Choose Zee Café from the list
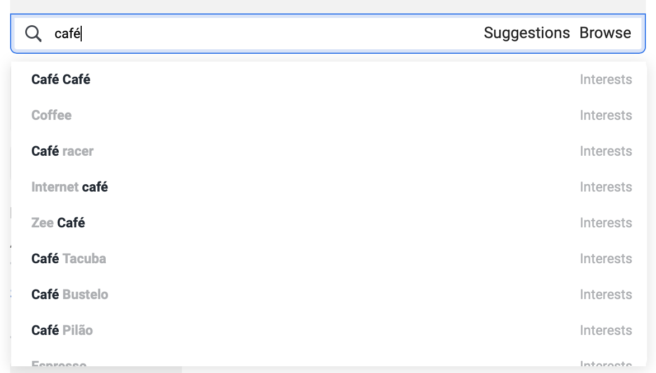This screenshot has width=656, height=373. (58, 223)
